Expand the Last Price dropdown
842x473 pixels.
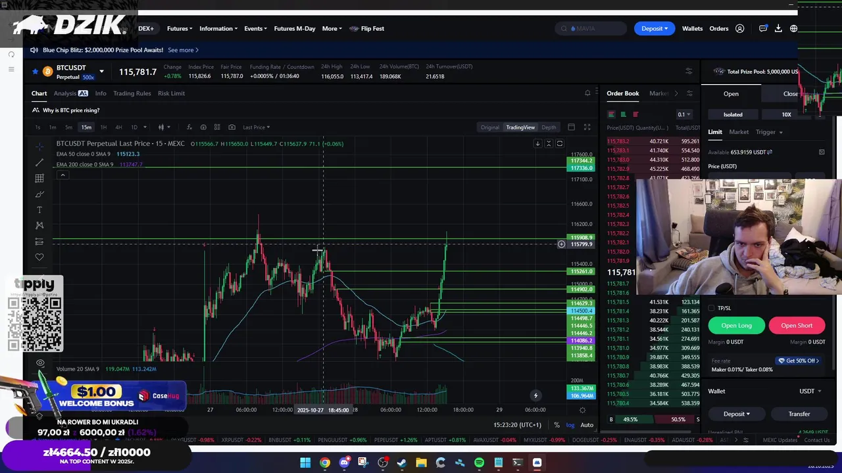point(256,127)
